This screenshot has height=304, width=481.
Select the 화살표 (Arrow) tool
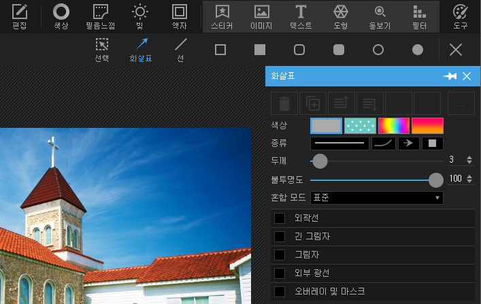(x=141, y=50)
